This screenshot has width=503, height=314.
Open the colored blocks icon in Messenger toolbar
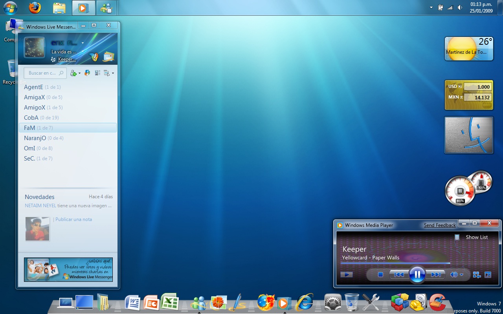click(x=87, y=73)
